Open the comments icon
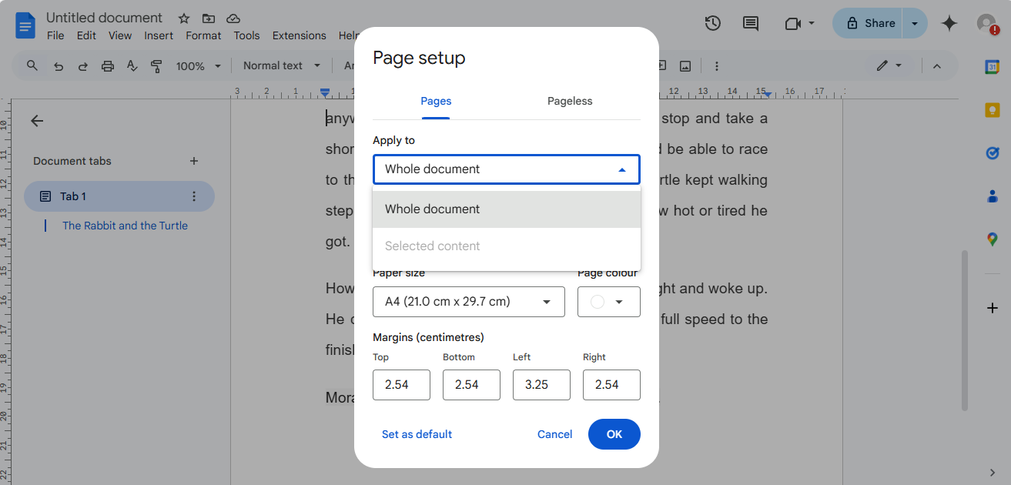Image resolution: width=1011 pixels, height=485 pixels. [x=750, y=23]
